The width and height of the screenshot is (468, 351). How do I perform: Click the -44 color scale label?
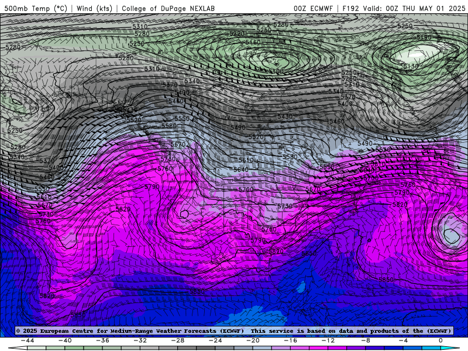27,340
